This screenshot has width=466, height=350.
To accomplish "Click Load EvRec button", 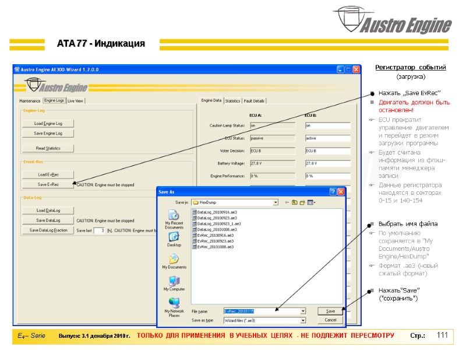I will pos(48,174).
